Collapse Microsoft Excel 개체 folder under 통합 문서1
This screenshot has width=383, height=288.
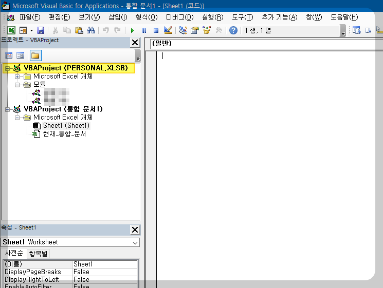point(17,118)
